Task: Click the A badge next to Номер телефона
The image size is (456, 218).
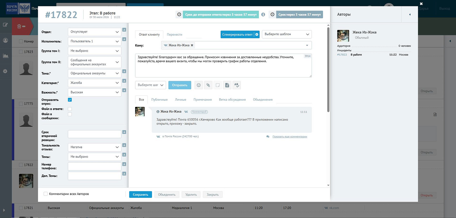Action: coord(124,164)
